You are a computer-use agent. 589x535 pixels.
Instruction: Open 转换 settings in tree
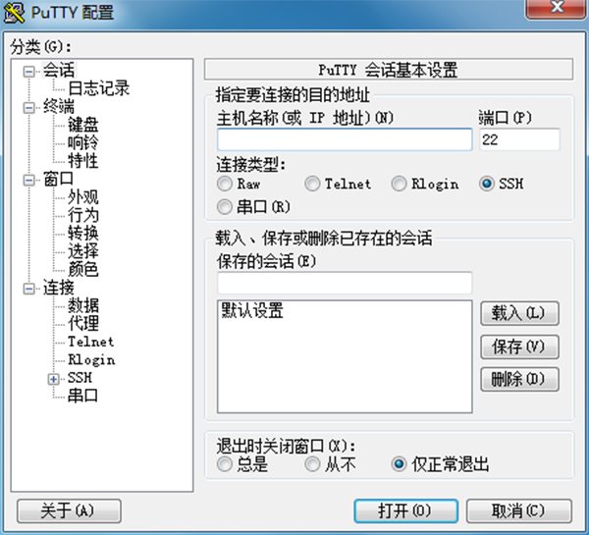tap(83, 234)
